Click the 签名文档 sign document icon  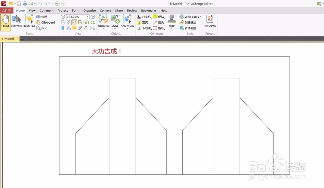(209, 20)
